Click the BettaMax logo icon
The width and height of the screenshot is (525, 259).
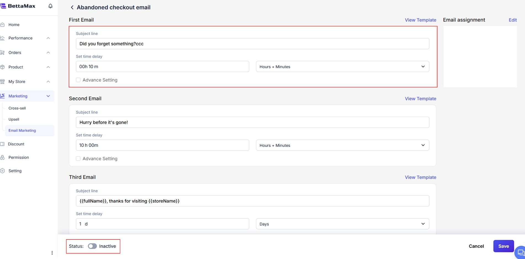[4, 5]
